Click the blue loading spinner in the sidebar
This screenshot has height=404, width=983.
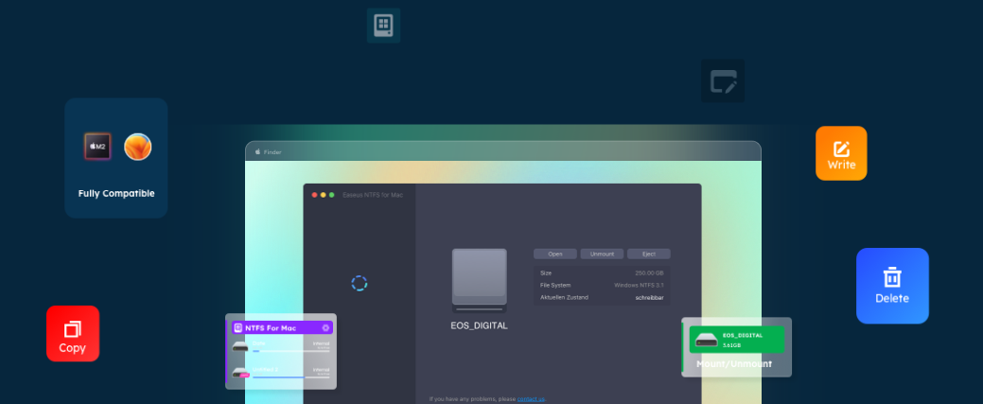tap(360, 283)
